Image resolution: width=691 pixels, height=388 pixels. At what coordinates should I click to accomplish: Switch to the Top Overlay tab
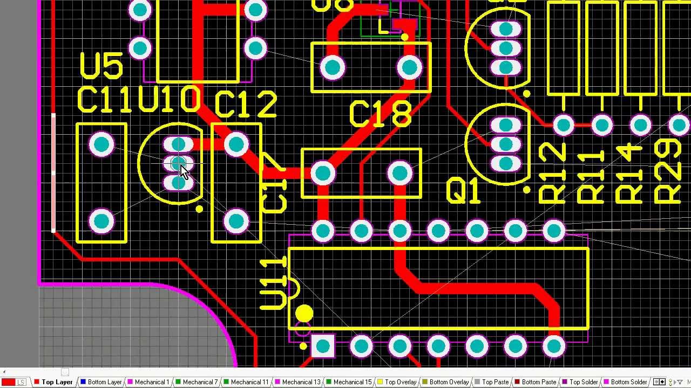(396, 382)
